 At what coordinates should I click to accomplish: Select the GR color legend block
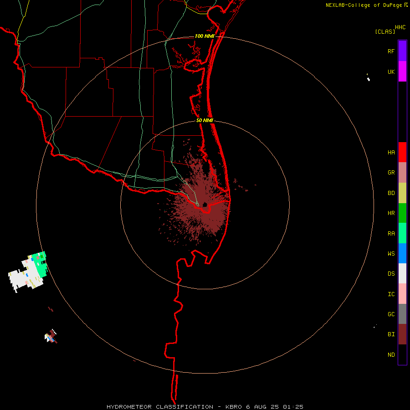[x=402, y=173]
